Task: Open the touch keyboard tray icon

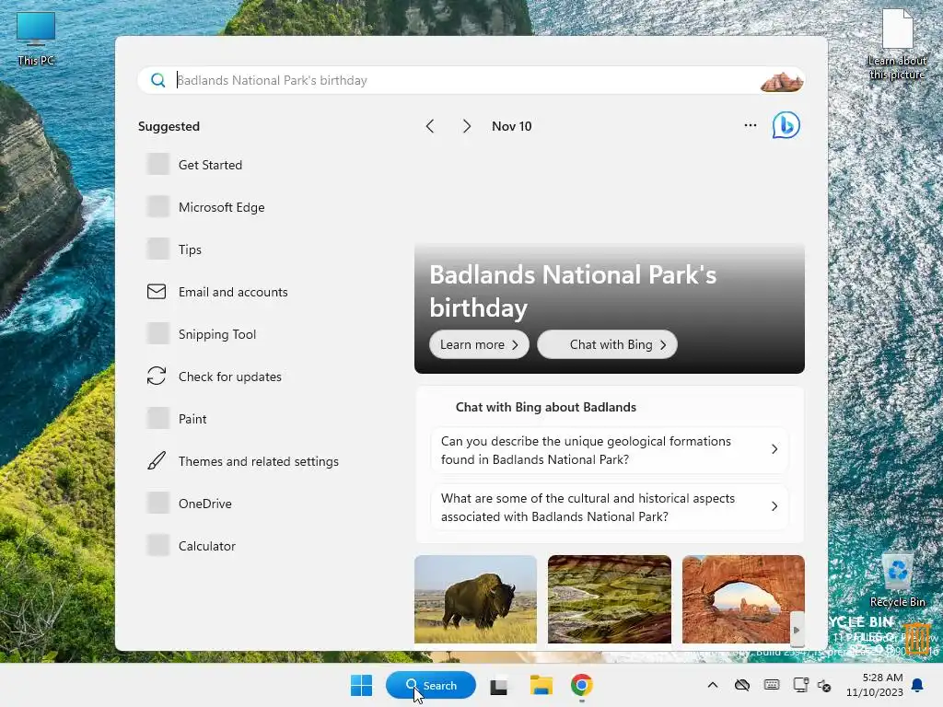Action: (x=772, y=685)
